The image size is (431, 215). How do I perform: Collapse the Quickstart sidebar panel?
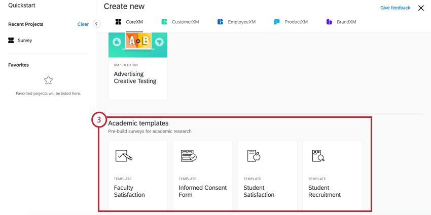click(97, 24)
